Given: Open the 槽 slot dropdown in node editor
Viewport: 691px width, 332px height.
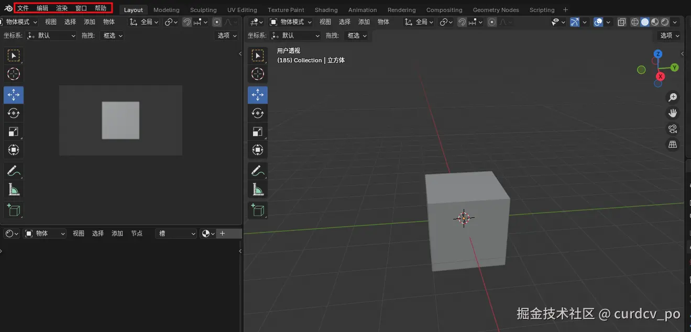Looking at the screenshot, I should click(176, 234).
